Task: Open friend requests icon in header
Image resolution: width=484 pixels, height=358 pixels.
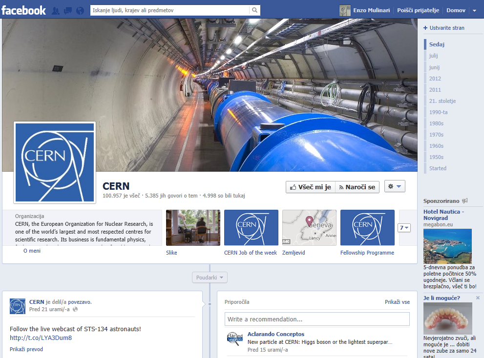Action: click(x=56, y=10)
